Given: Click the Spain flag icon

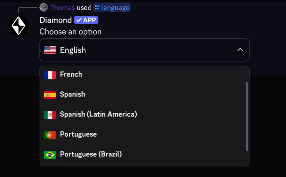Looking at the screenshot, I should 50,95.
